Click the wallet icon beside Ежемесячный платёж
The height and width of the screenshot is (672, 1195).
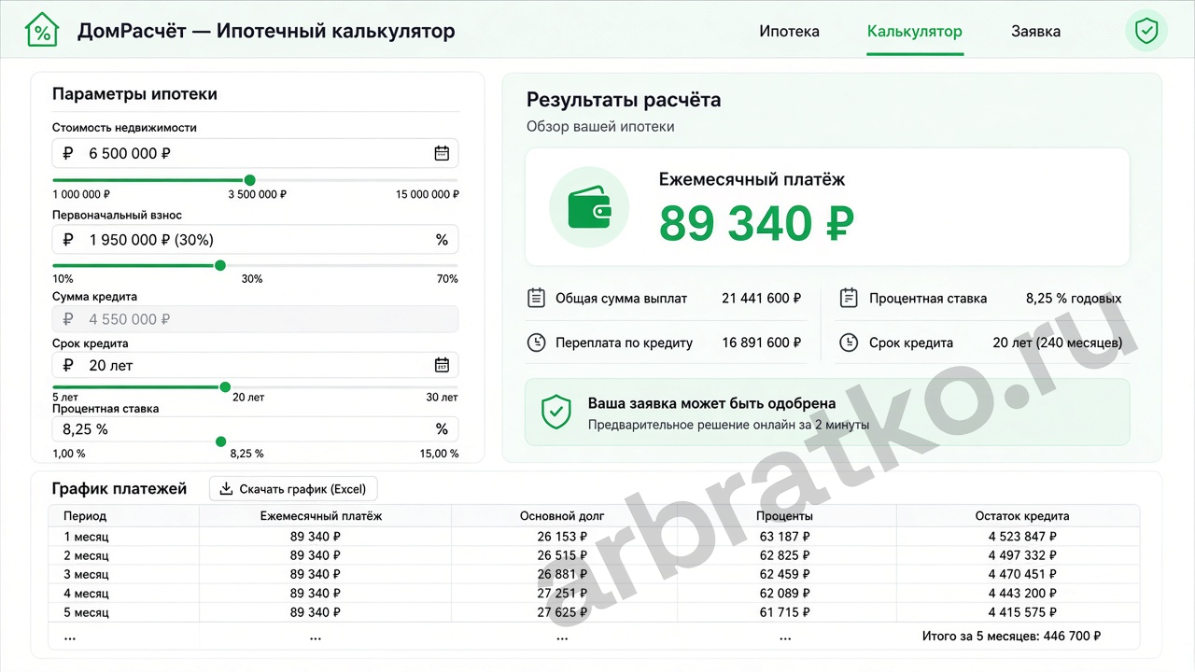589,206
